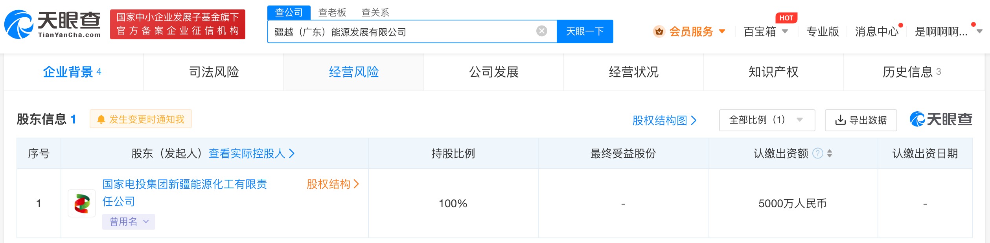
Task: Click 发生变更时通知我 notification button
Action: click(141, 119)
